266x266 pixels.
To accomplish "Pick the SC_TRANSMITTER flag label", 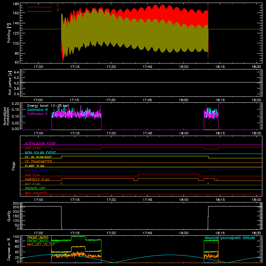I will pyautogui.click(x=38, y=162).
